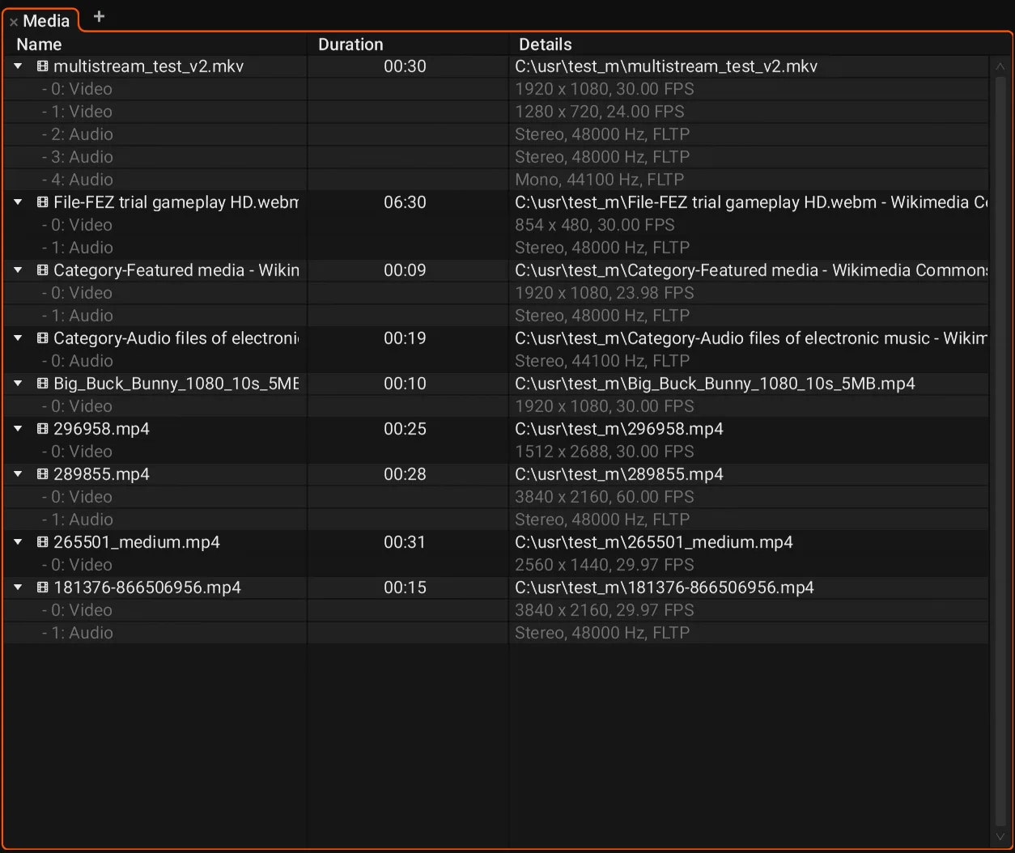Select the 181376-866506956.mp4 file name

pos(147,588)
